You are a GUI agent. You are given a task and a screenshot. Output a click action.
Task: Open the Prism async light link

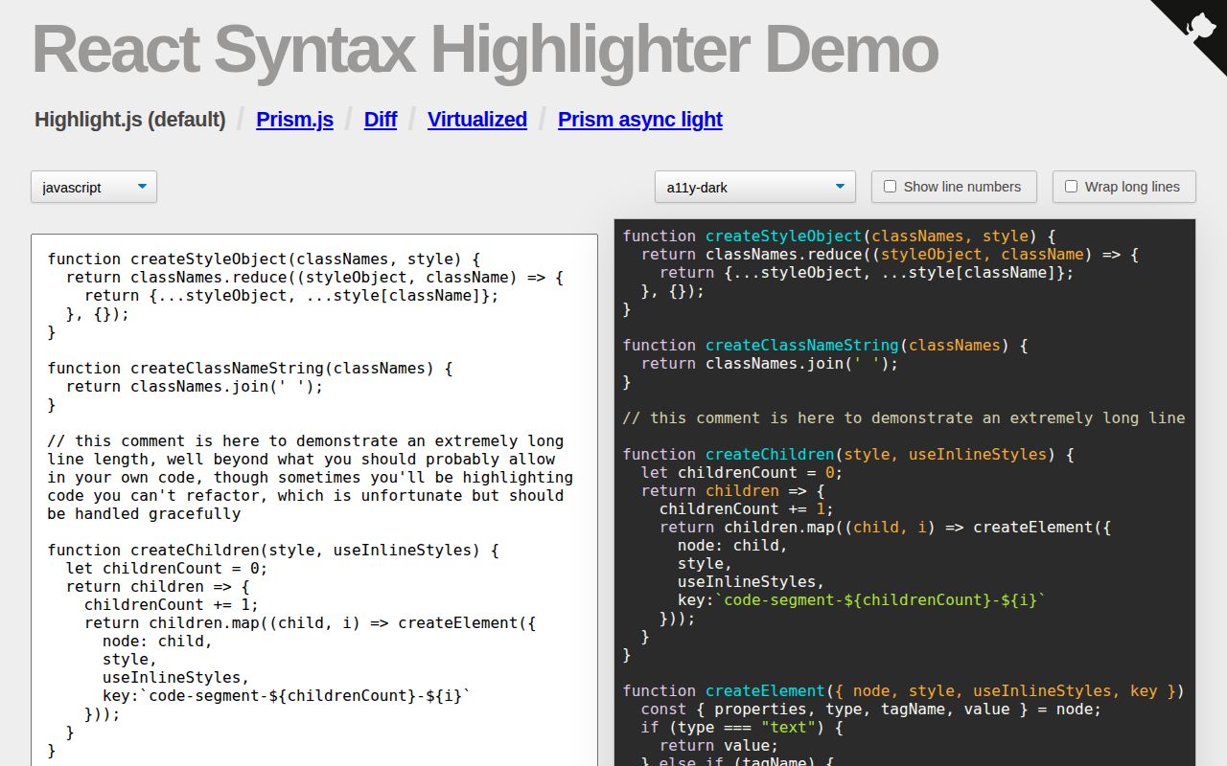(x=640, y=120)
